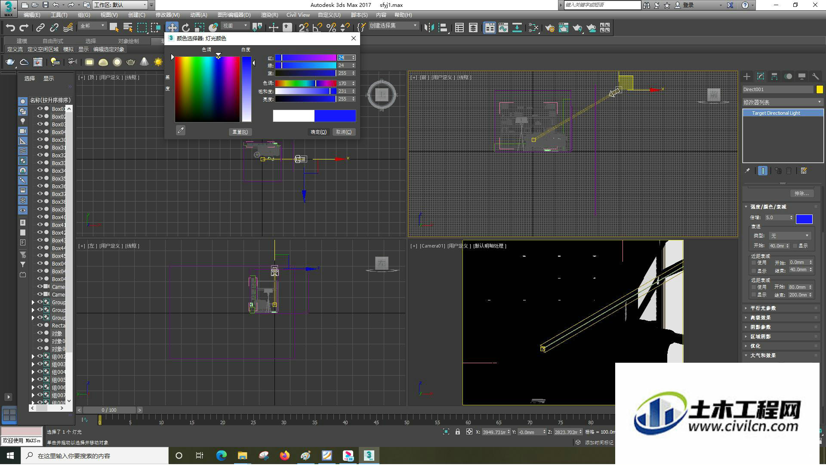Viewport: 826px width, 465px height.
Task: Open the Material Editor icon
Action: (534, 28)
